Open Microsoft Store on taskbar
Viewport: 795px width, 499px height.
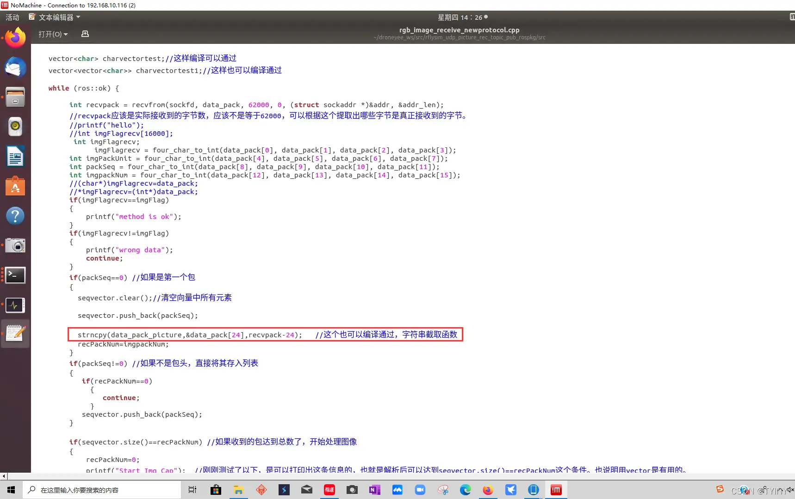tap(216, 490)
